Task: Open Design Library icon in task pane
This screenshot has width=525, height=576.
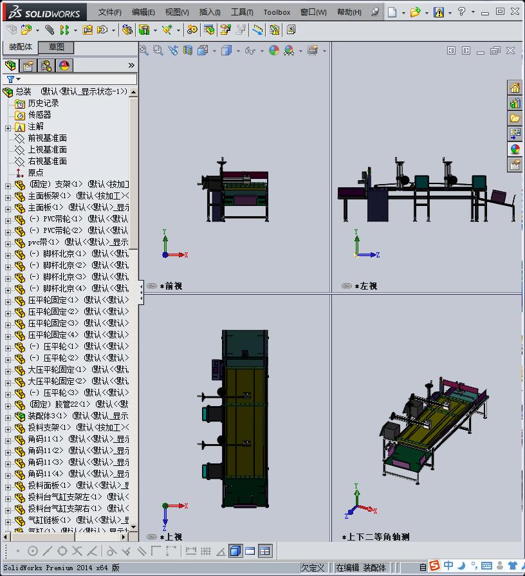Action: tap(515, 103)
